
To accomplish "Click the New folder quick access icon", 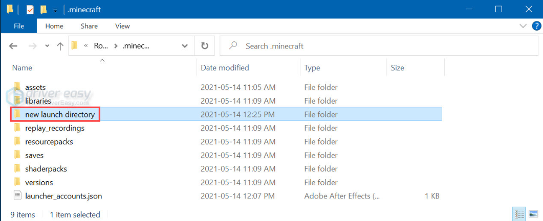I will coord(44,9).
